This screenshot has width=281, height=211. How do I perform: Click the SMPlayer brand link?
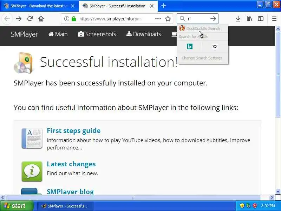24,34
